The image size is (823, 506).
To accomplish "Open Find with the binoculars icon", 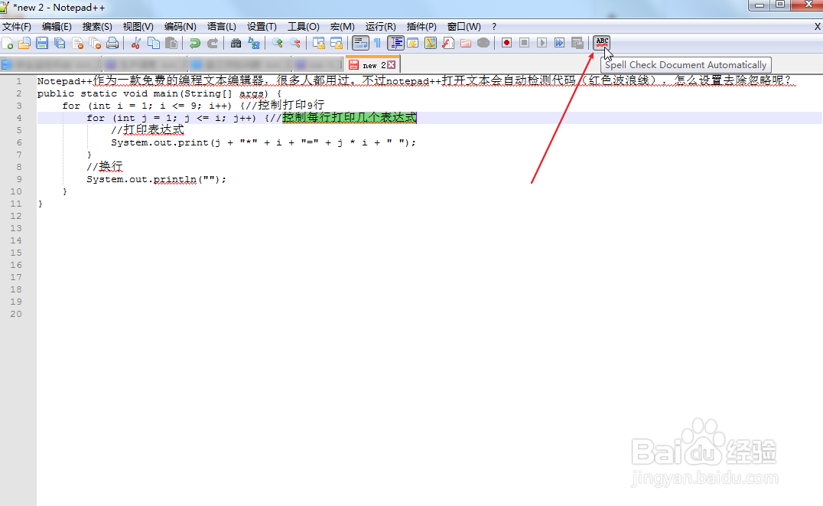I will (236, 43).
